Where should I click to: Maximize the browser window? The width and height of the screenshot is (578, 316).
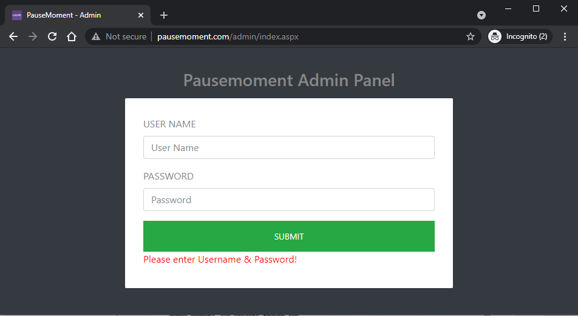pos(536,8)
